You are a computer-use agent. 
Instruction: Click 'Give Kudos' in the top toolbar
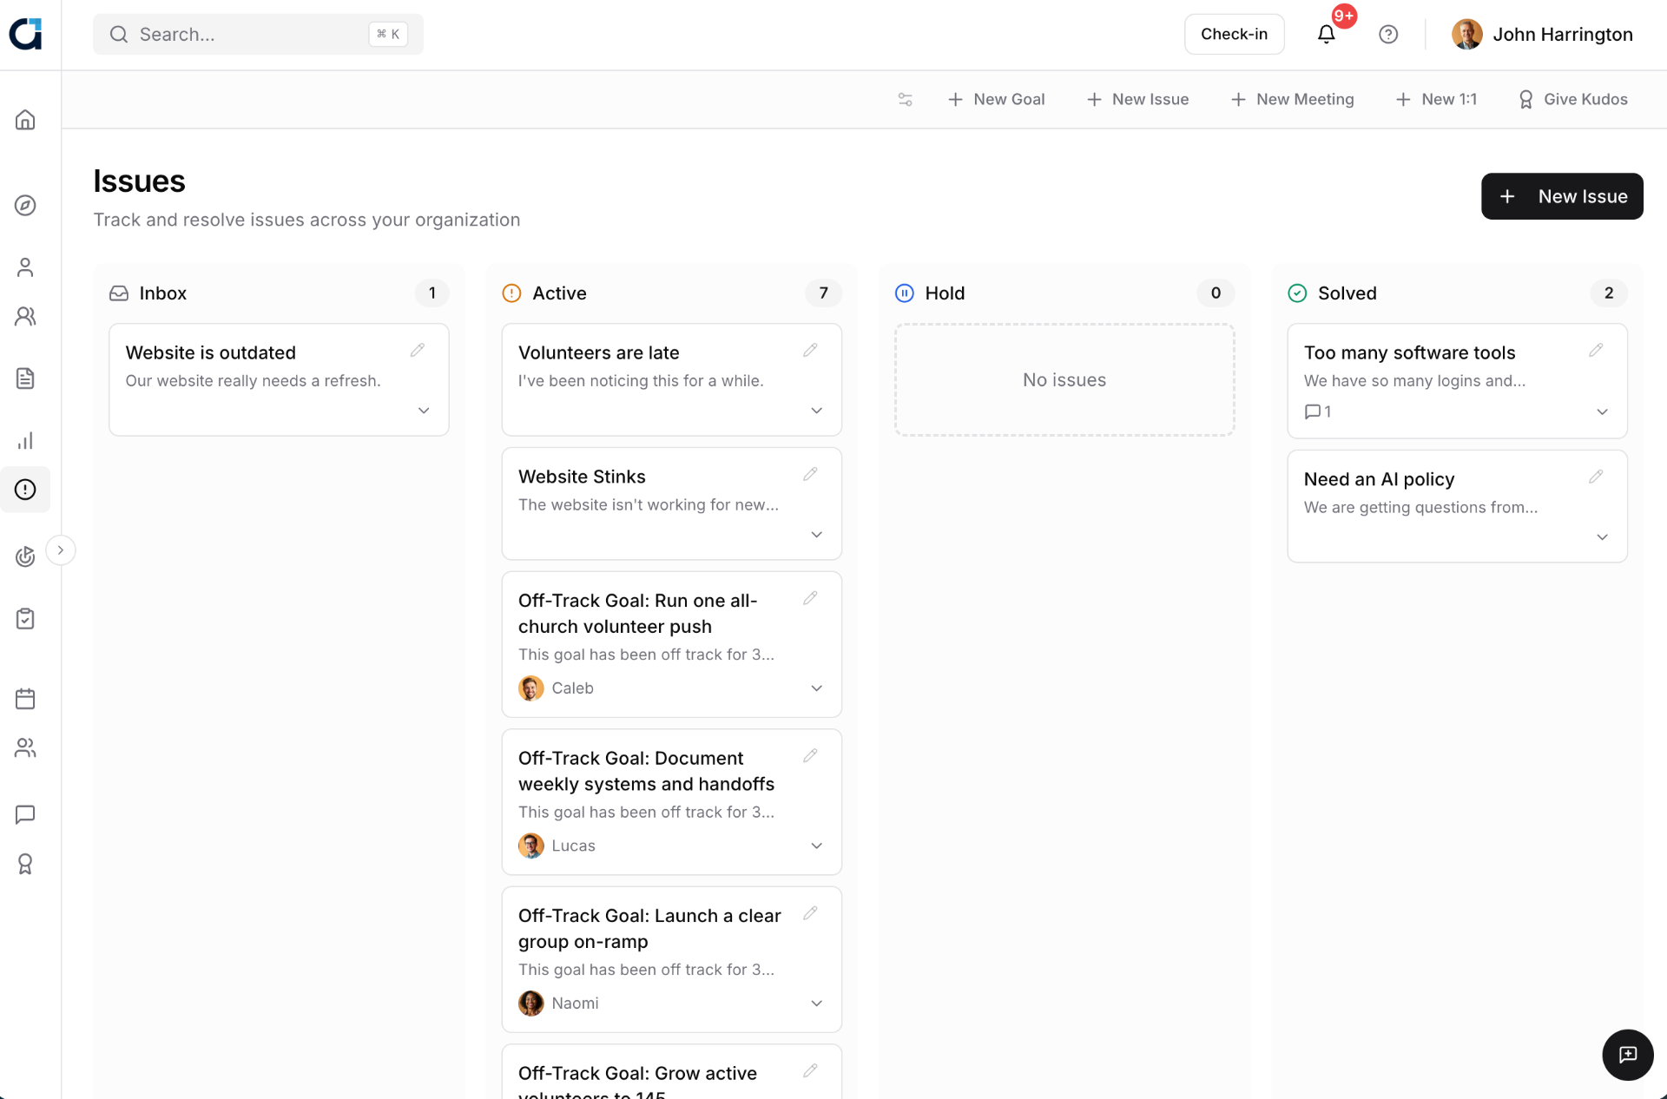[x=1572, y=99]
